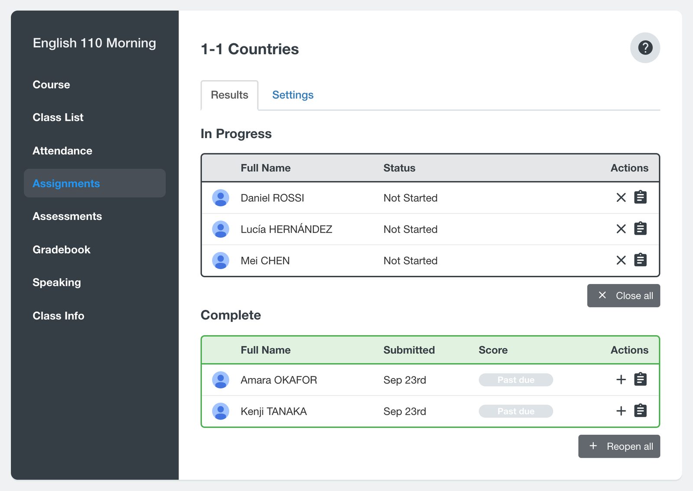Image resolution: width=693 pixels, height=491 pixels.
Task: Switch to the Settings tab
Action: coord(293,95)
